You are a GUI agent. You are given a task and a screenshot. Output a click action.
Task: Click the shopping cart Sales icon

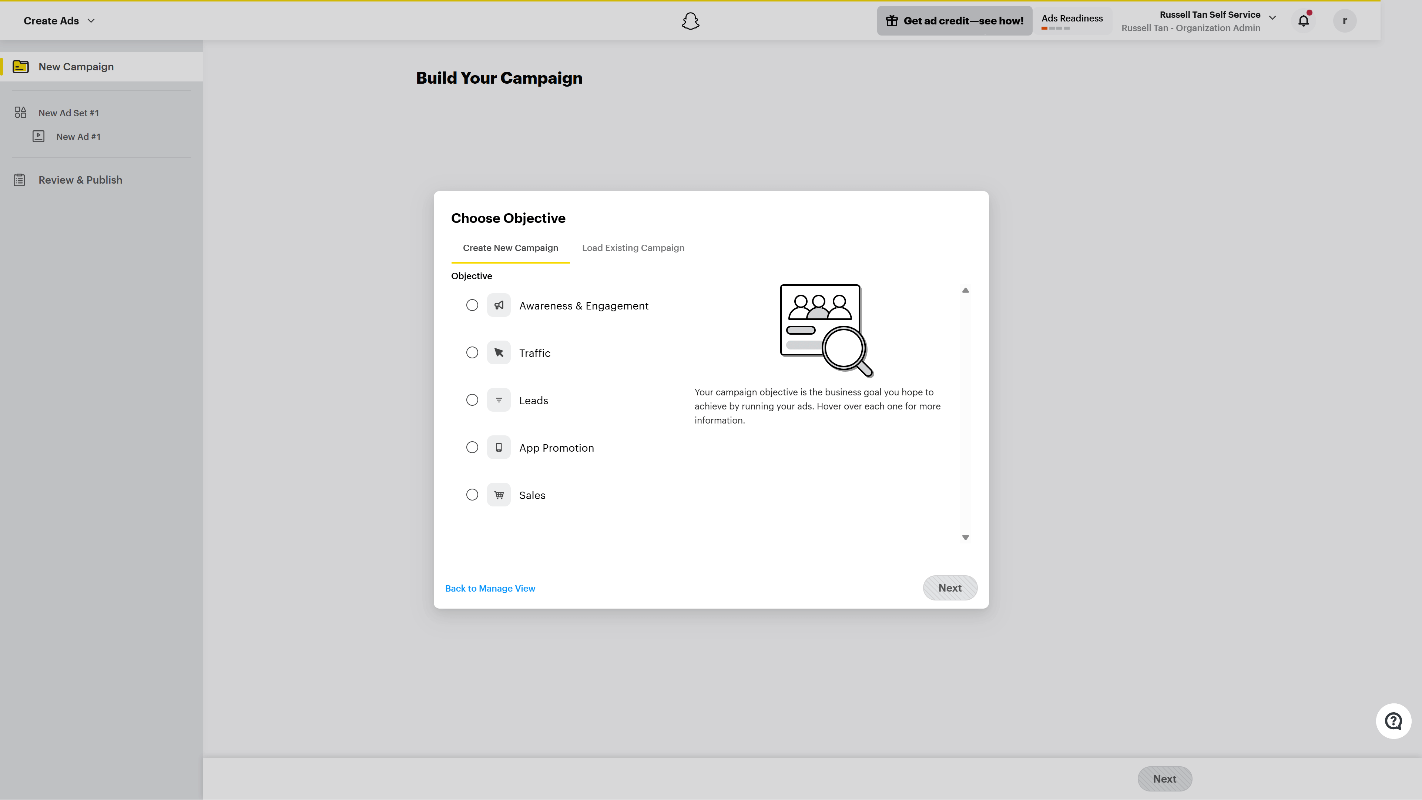point(499,495)
